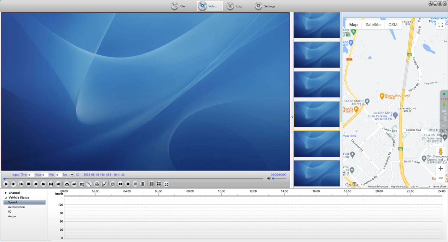Step forward one frame

(x=21, y=184)
